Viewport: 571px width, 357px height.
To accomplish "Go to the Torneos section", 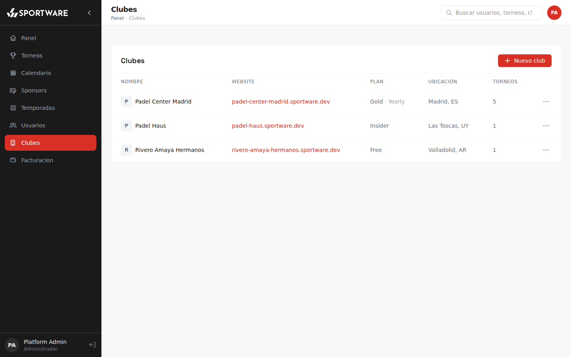I will click(50, 56).
